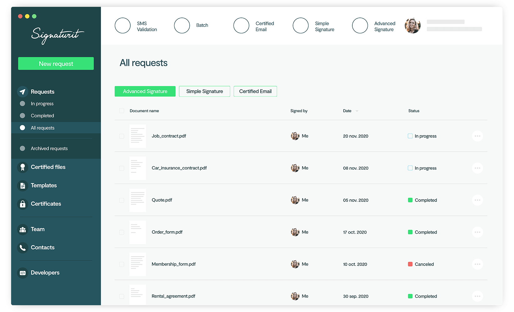The image size is (514, 312).
Task: Open more options for Rental_agreement.pdf
Action: (x=477, y=296)
